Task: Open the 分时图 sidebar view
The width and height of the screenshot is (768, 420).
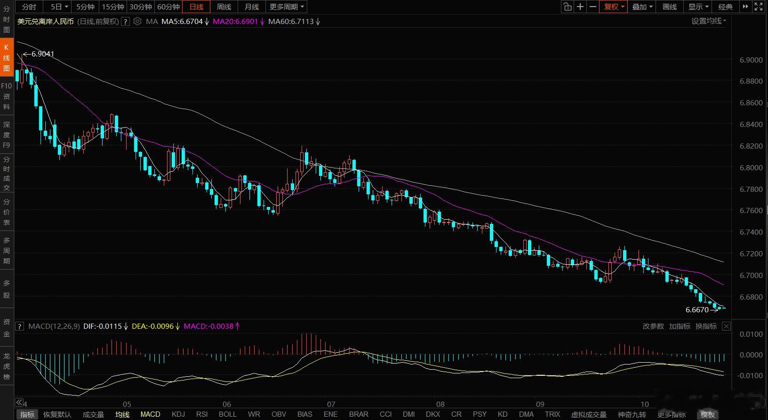Action: click(7, 19)
